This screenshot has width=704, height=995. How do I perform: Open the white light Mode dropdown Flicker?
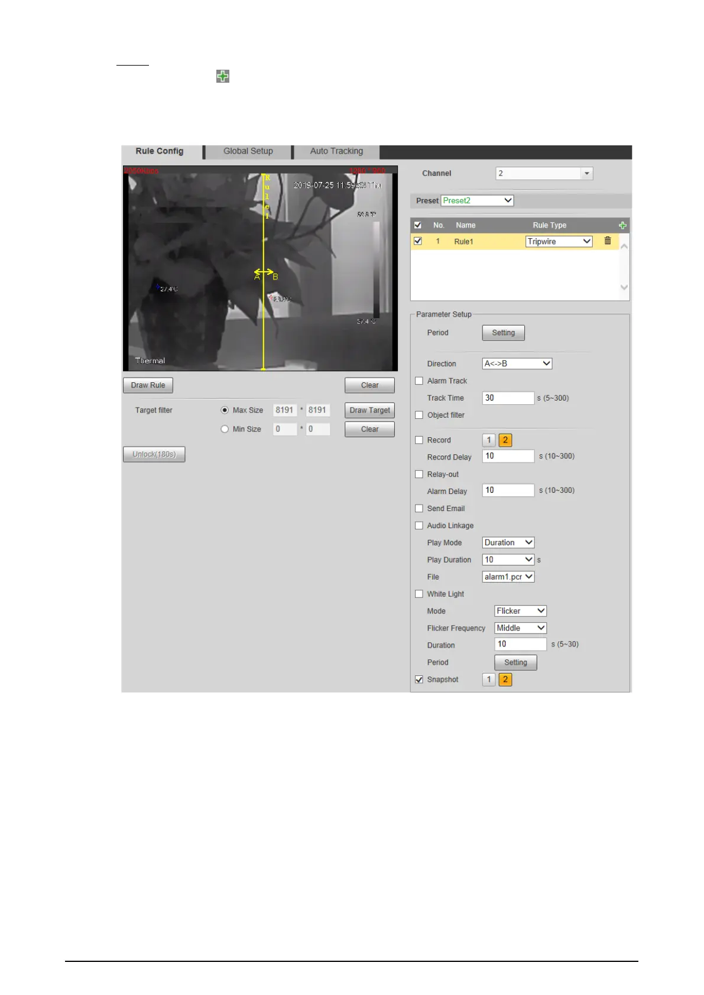point(520,611)
